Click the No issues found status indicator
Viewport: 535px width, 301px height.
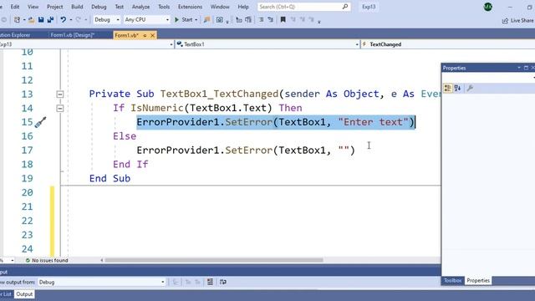coord(47,260)
